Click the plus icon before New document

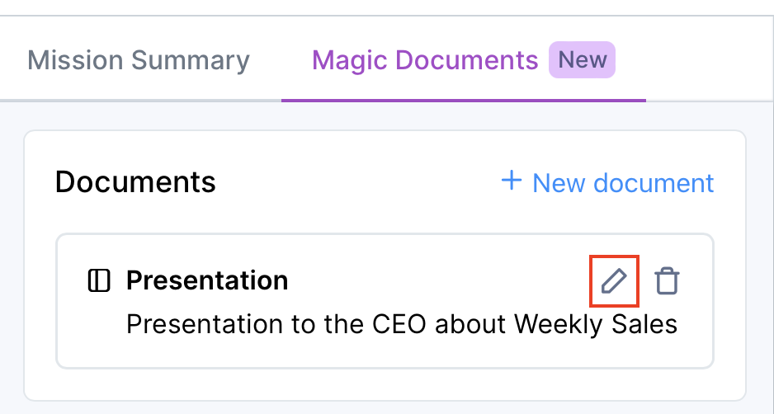pyautogui.click(x=512, y=181)
